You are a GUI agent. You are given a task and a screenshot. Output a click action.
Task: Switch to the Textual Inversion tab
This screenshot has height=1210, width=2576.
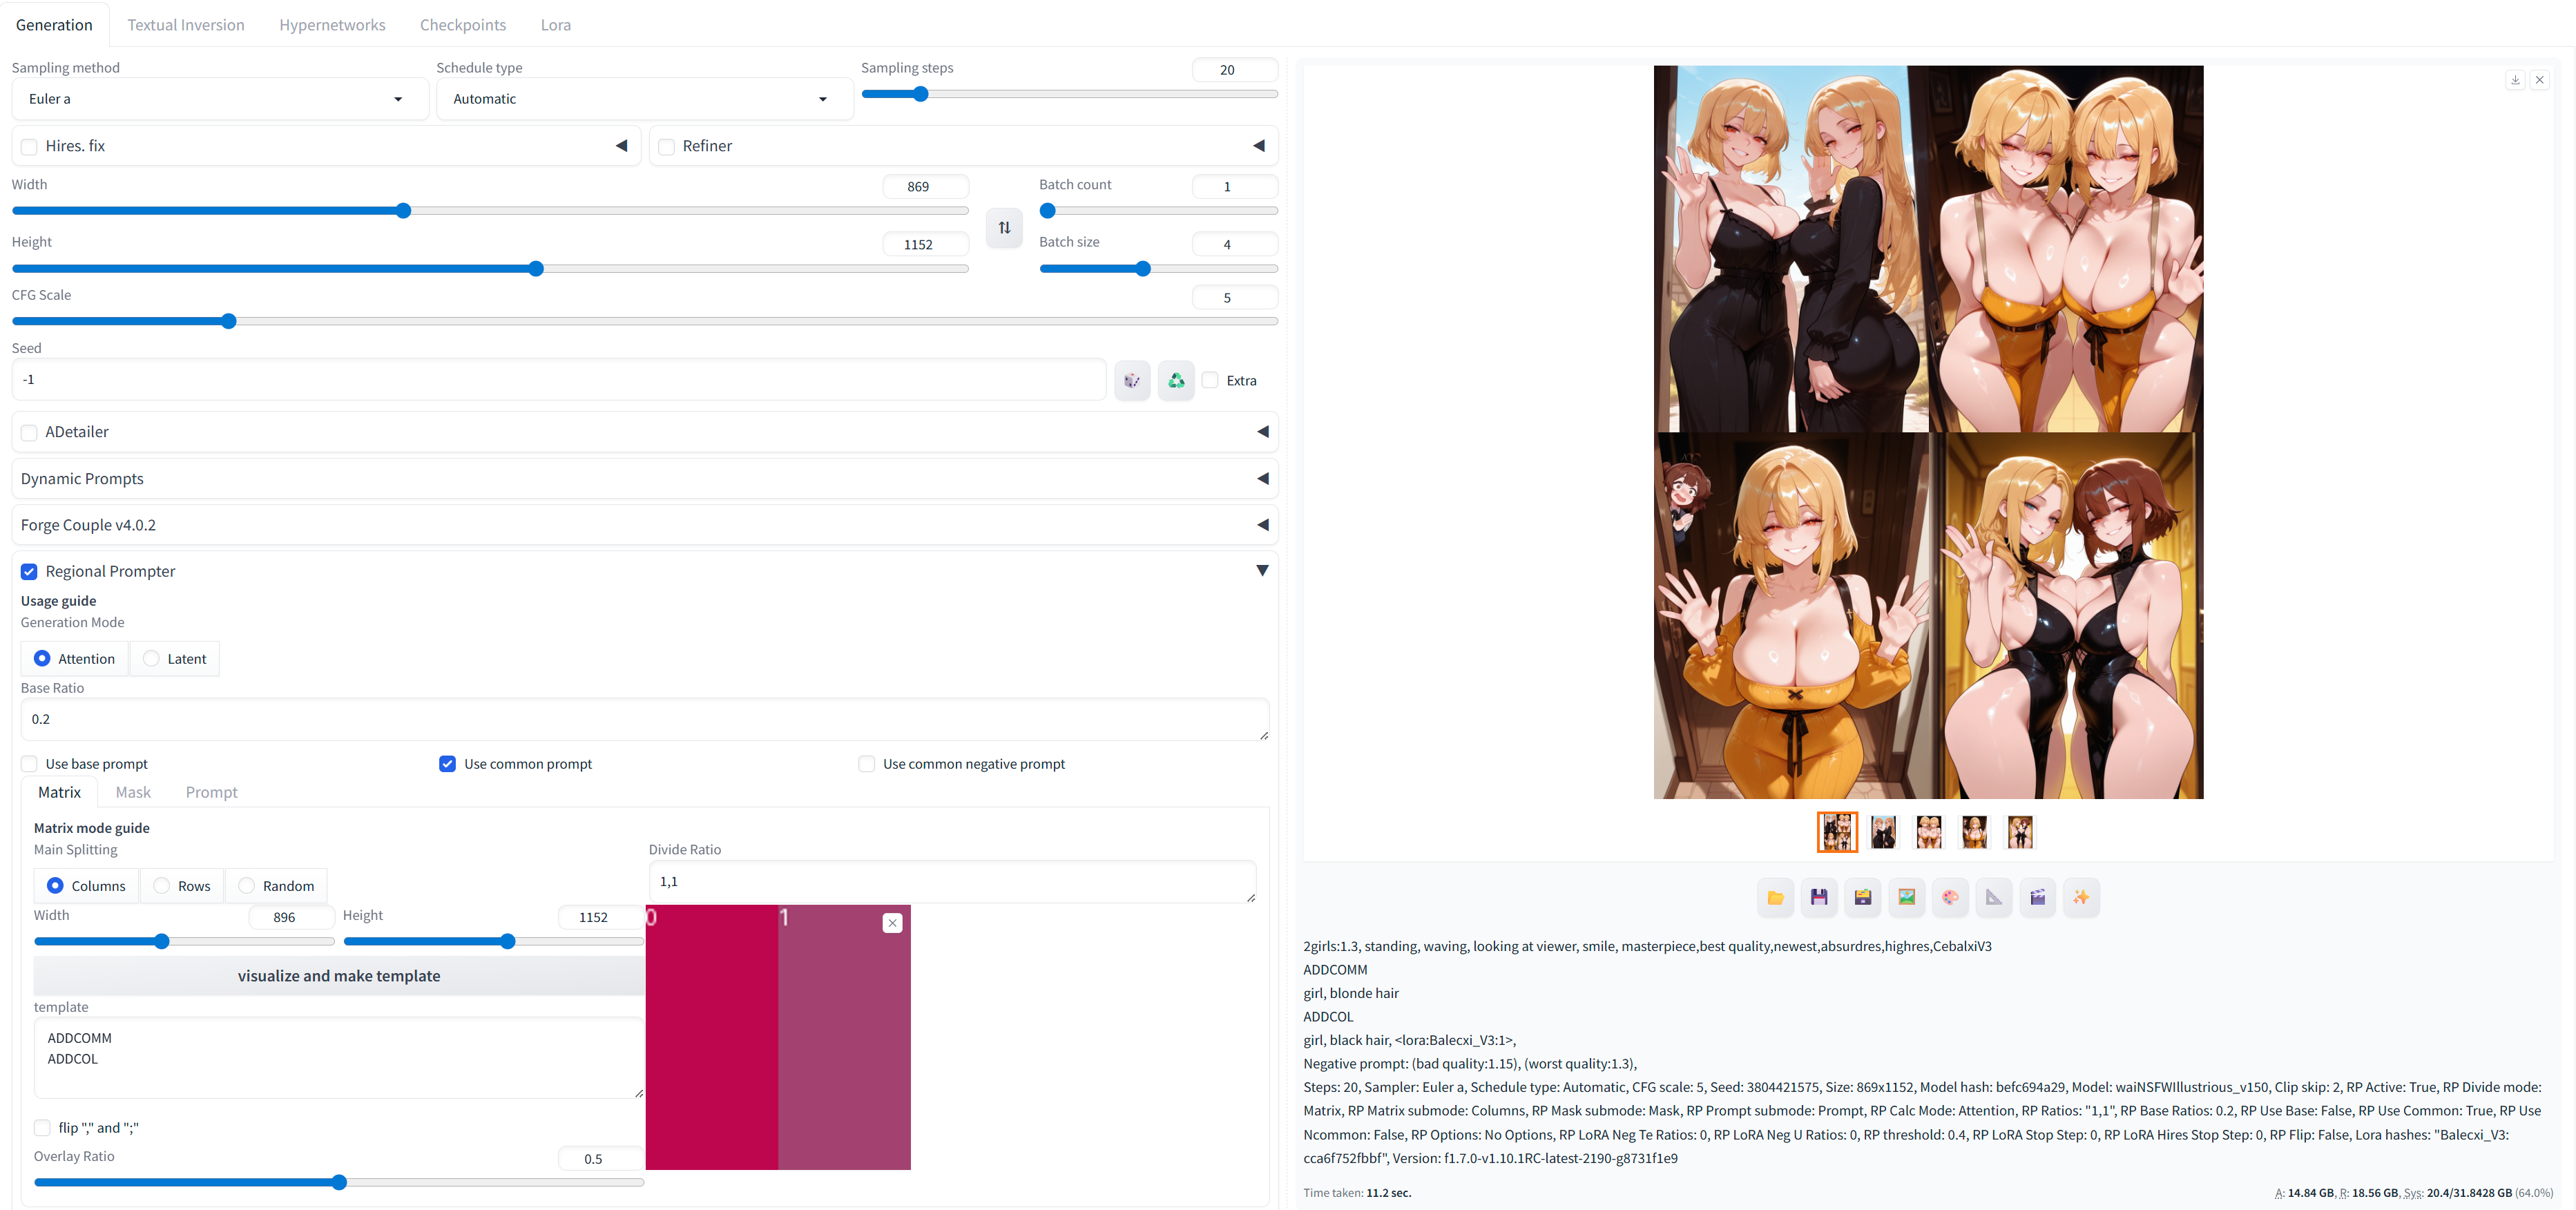[186, 25]
